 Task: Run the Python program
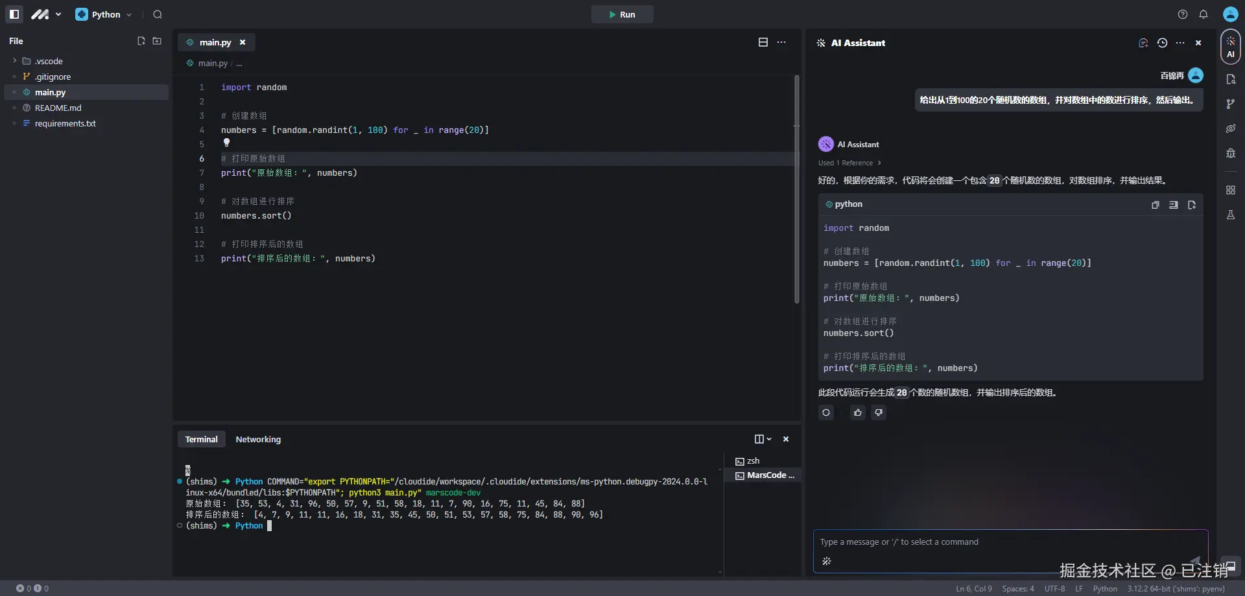pyautogui.click(x=622, y=14)
